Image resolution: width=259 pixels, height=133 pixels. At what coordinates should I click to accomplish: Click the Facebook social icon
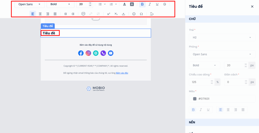[81, 53]
